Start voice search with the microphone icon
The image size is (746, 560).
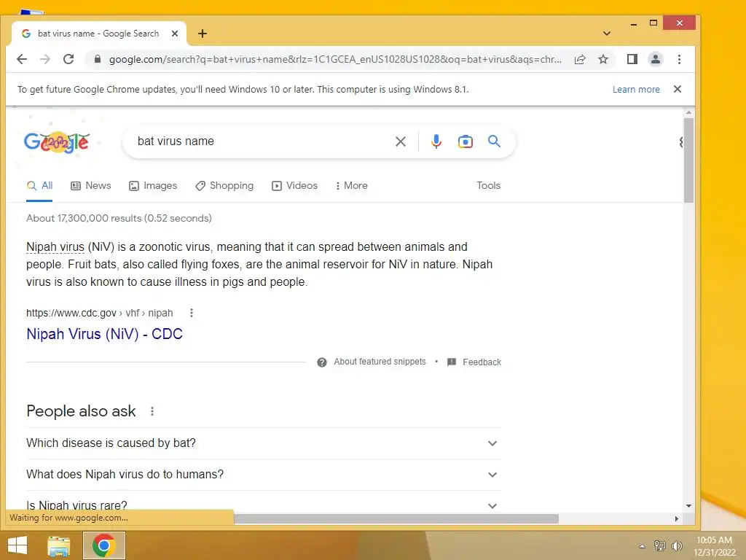point(436,141)
